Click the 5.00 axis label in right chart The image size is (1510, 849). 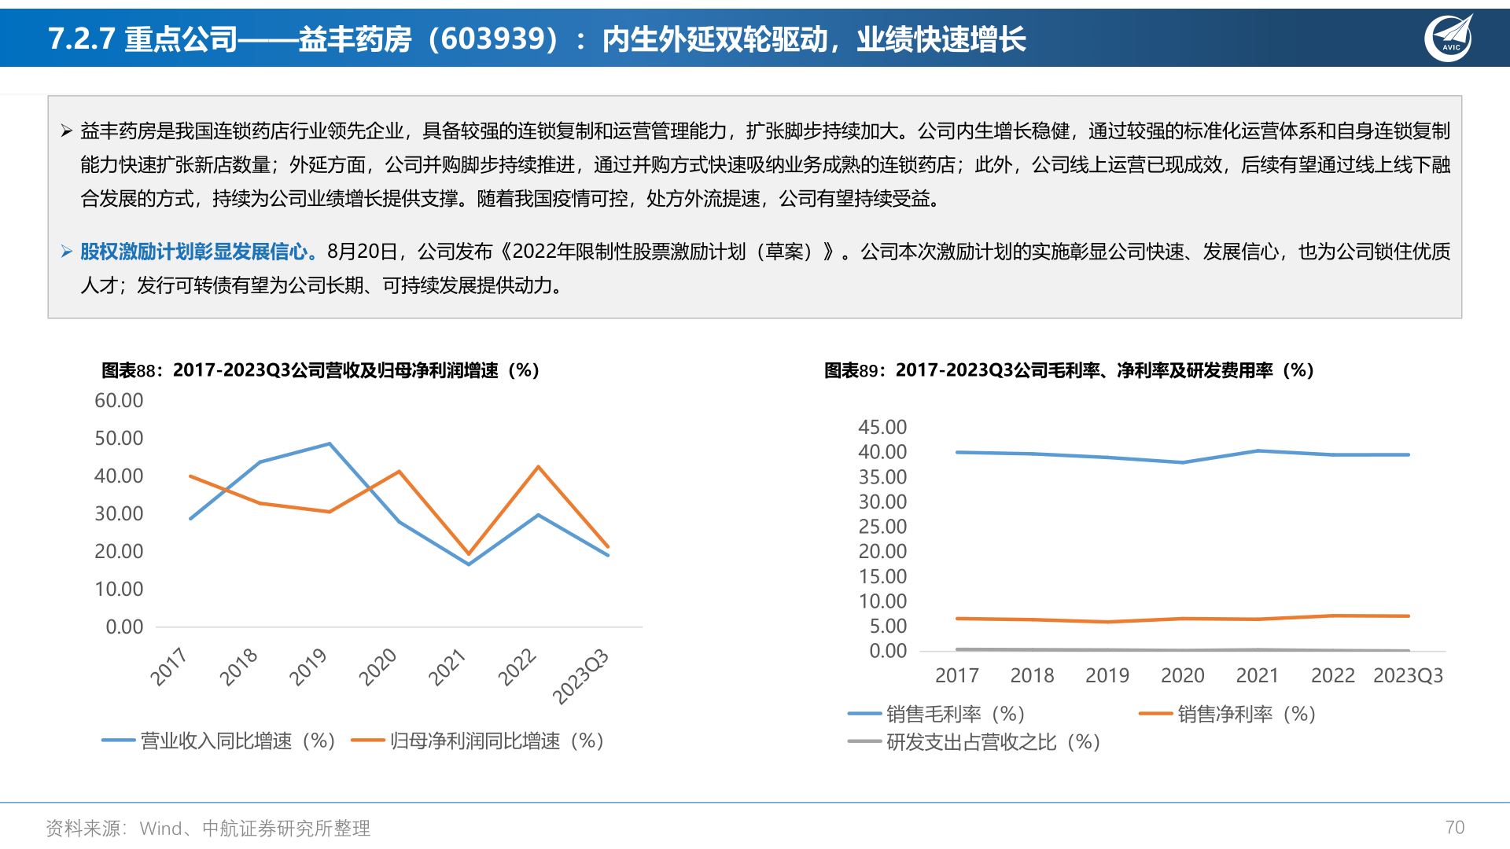click(x=888, y=627)
